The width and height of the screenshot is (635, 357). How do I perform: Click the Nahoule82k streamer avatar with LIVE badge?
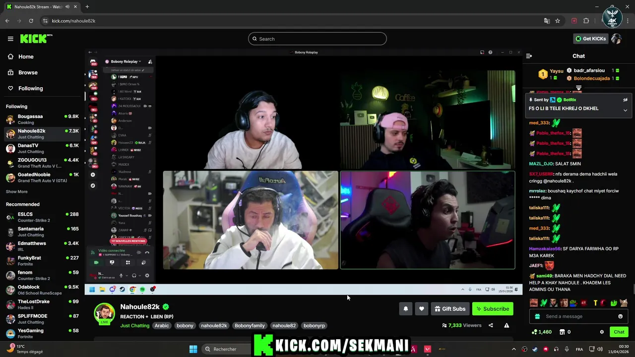pyautogui.click(x=105, y=314)
